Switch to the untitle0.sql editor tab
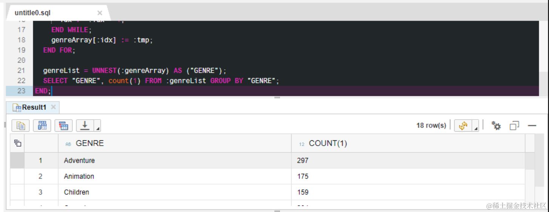 32,13
